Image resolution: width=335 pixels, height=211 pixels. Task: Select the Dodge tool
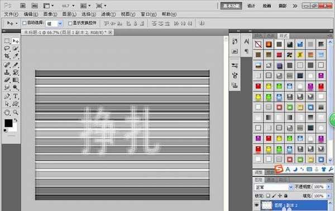pos(16,87)
